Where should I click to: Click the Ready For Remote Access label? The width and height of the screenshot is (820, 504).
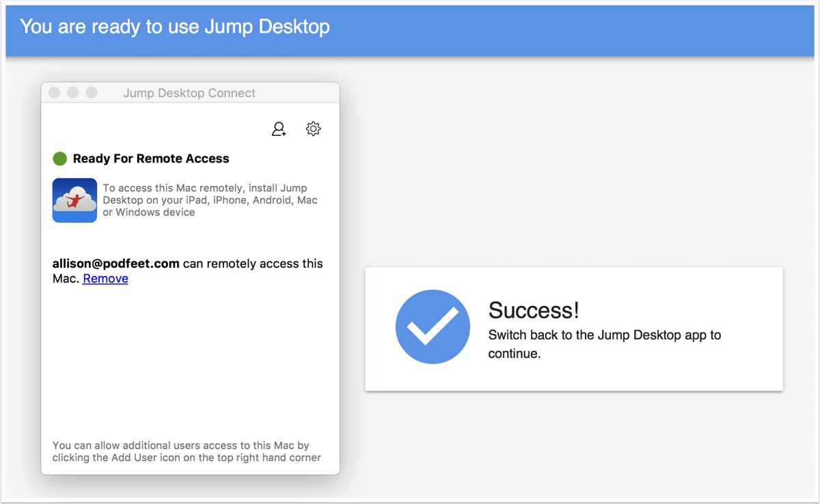(151, 158)
